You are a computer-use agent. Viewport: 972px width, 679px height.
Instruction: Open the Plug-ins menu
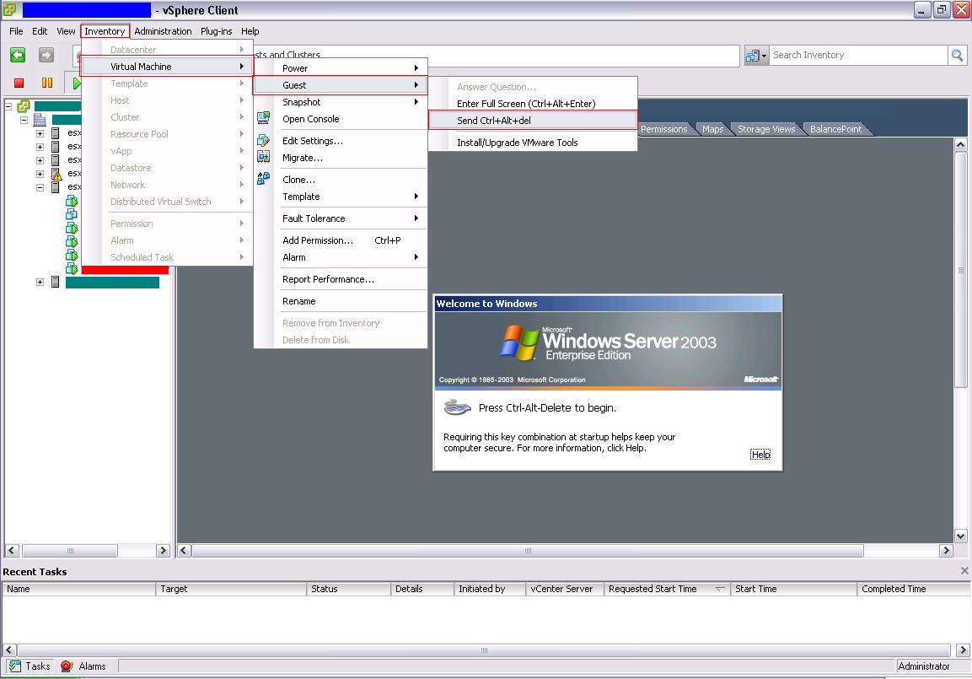[x=217, y=31]
